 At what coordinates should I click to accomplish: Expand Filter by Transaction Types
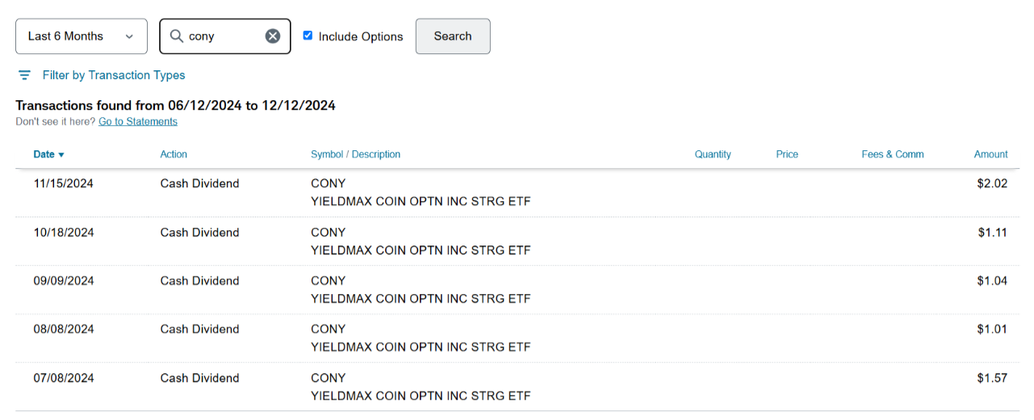[x=114, y=75]
